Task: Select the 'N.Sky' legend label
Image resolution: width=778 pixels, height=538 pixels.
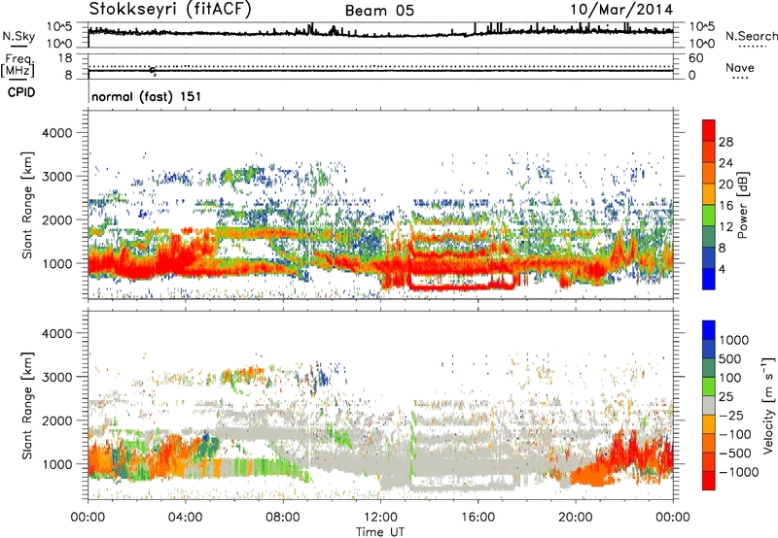Action: pos(18,36)
